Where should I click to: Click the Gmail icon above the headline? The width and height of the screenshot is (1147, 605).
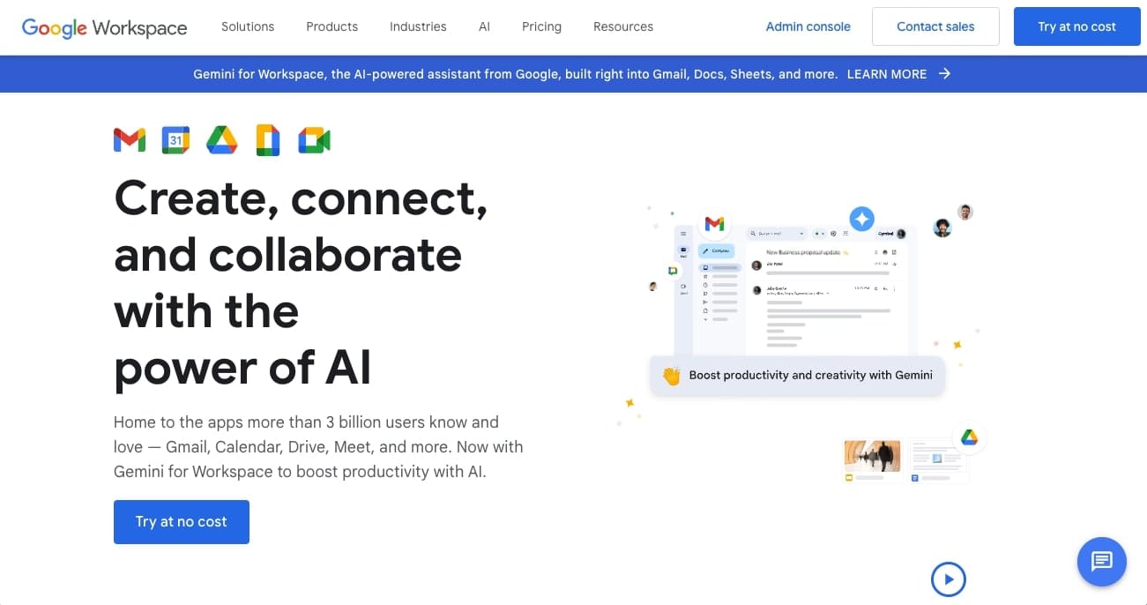(x=130, y=140)
